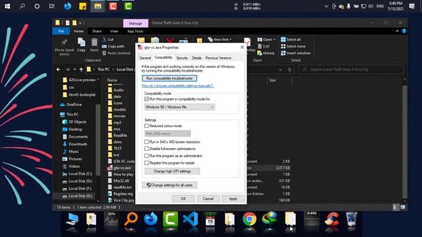Check Disable full-screen optimisations
Screen dimensions: 422x237
[146, 149]
